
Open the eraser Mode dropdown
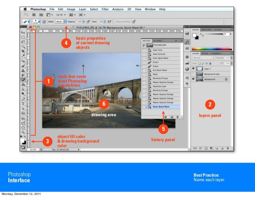click(61, 21)
